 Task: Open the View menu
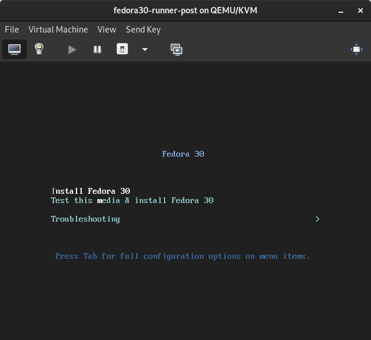[x=107, y=30]
